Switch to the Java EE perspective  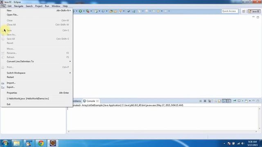[x=254, y=11]
